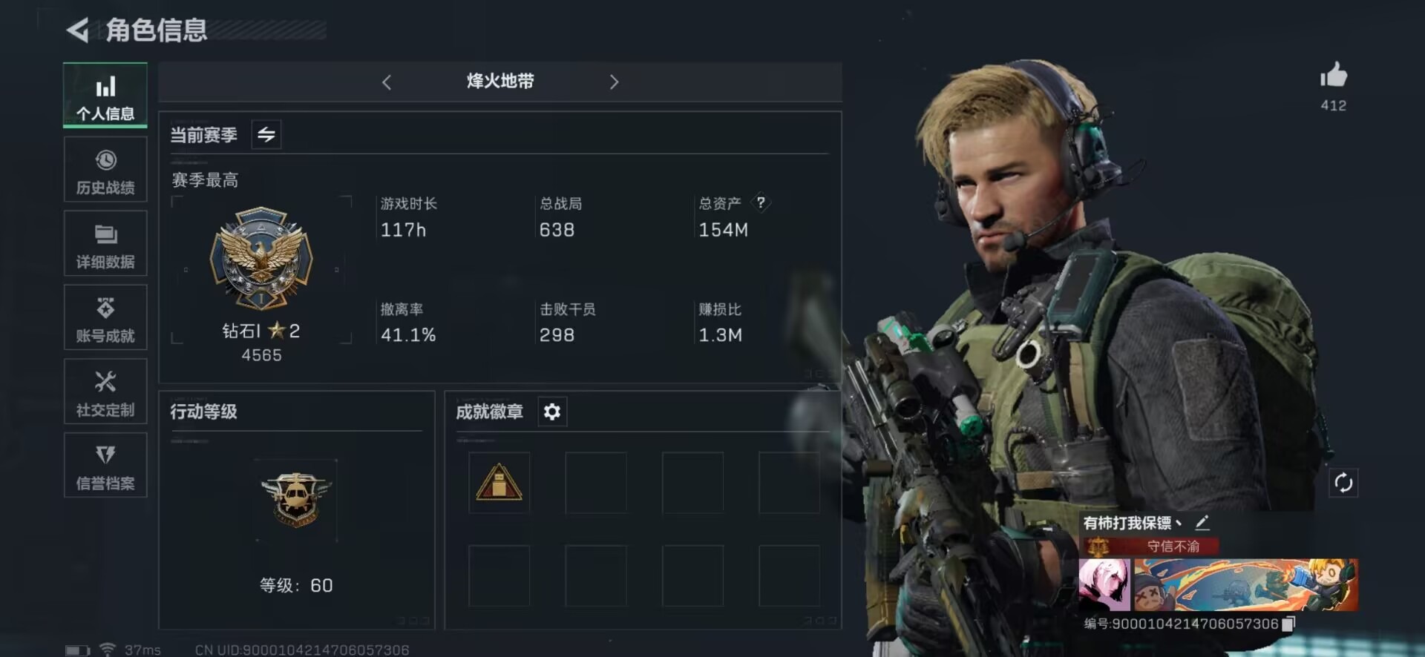This screenshot has height=657, width=1425.
Task: Click the level 60 operation badge
Action: click(x=295, y=499)
